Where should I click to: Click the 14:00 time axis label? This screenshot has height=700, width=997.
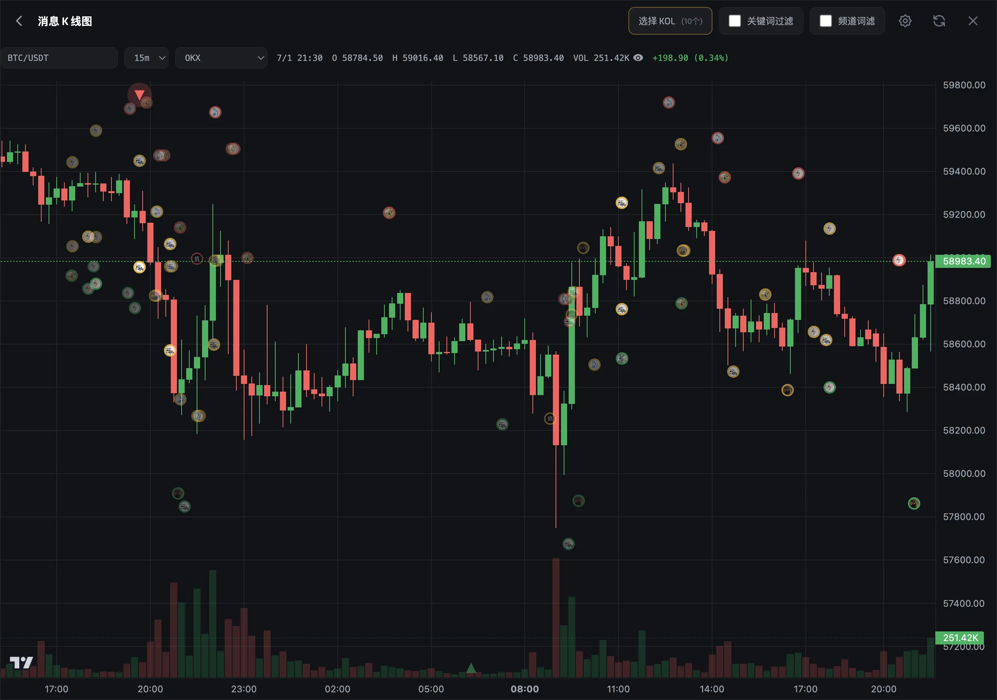712,689
